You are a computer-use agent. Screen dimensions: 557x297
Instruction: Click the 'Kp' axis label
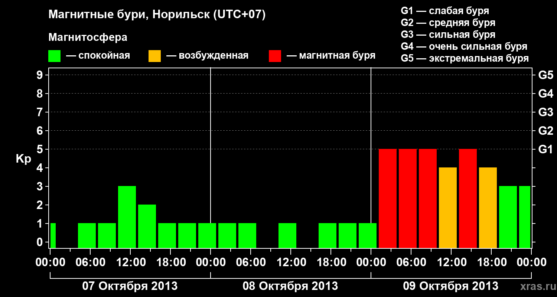tap(23, 159)
